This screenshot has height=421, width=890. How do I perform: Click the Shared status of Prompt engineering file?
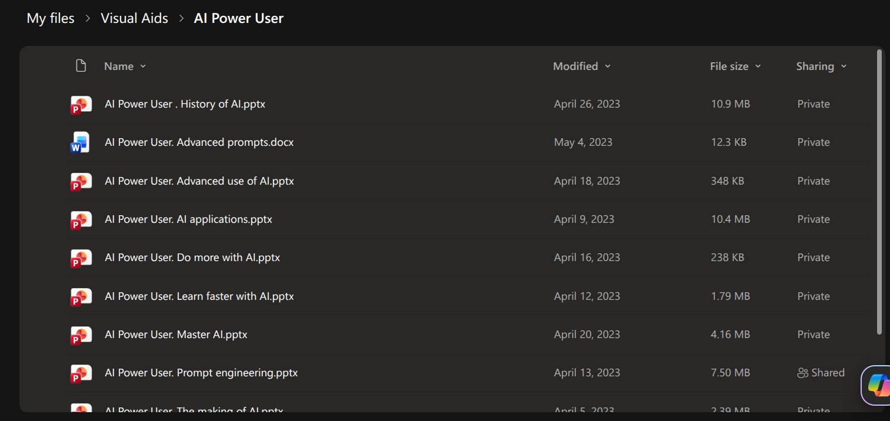(821, 373)
